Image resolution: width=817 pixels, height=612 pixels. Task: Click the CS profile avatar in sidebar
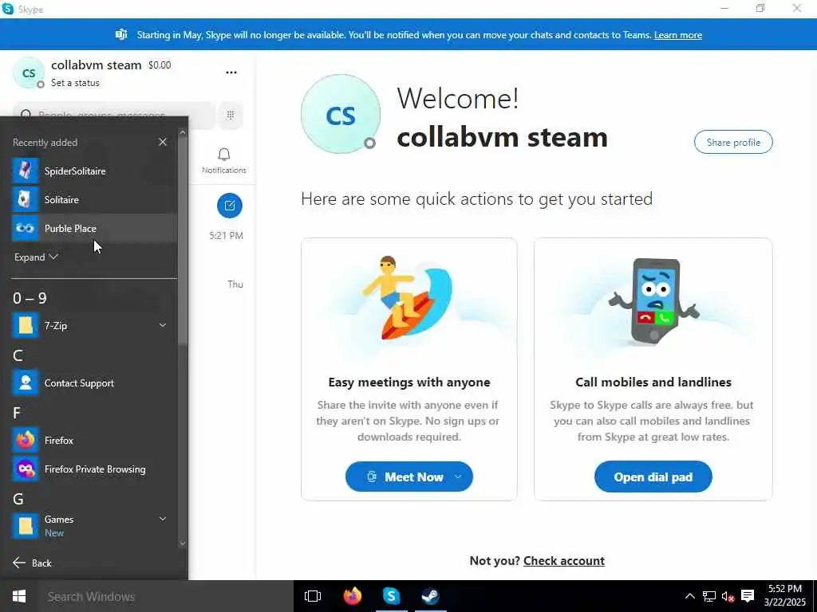point(29,73)
